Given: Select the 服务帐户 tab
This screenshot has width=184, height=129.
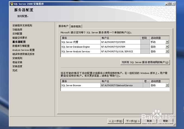Looking at the screenshot, I should tap(63, 26).
